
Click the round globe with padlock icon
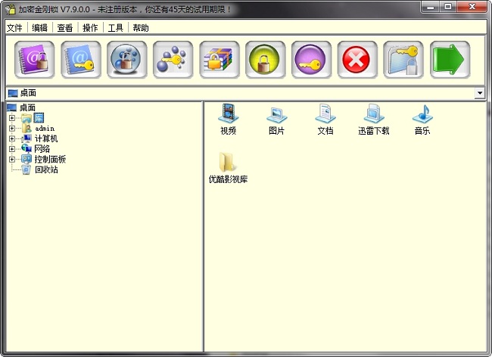tap(127, 59)
